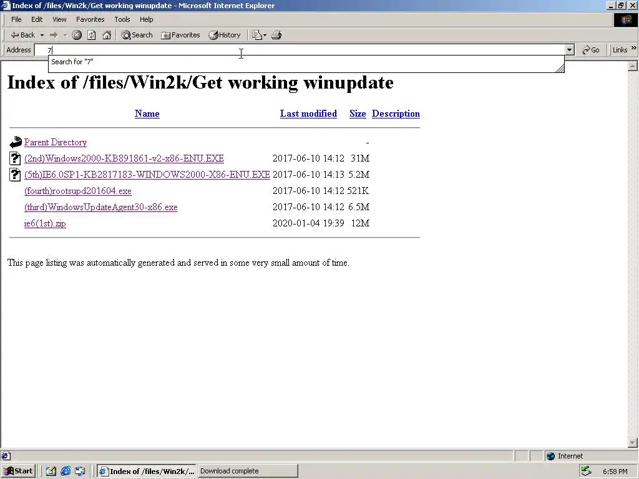Viewport: 639px width, 479px height.
Task: Click the Windows logo throbber icon
Action: point(625,20)
